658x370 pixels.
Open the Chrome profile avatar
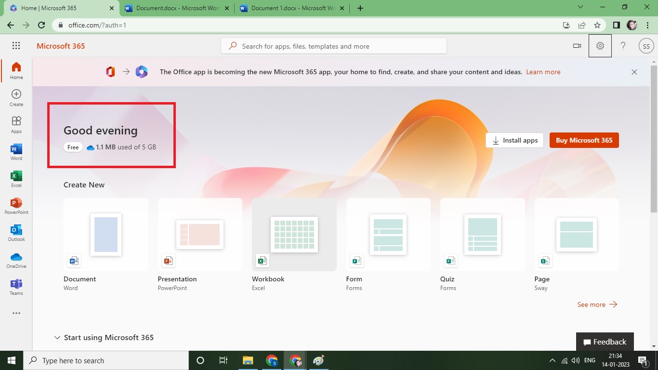632,25
